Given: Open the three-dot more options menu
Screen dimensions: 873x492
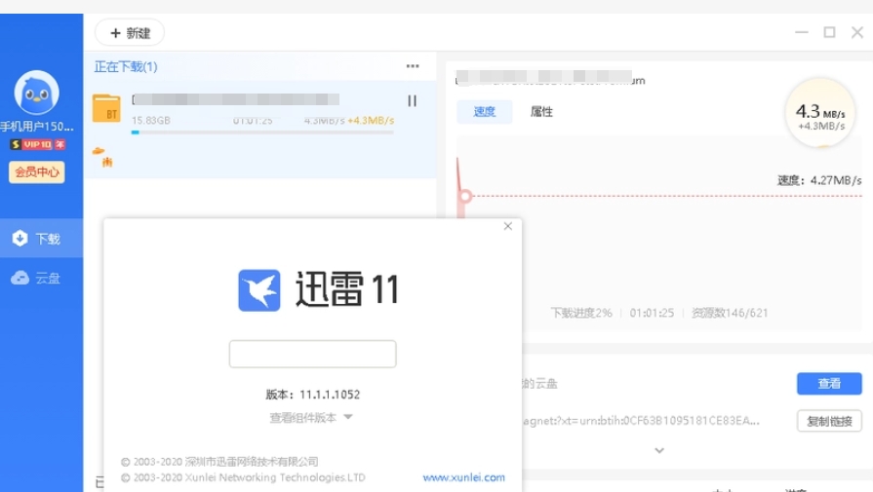Looking at the screenshot, I should (413, 66).
